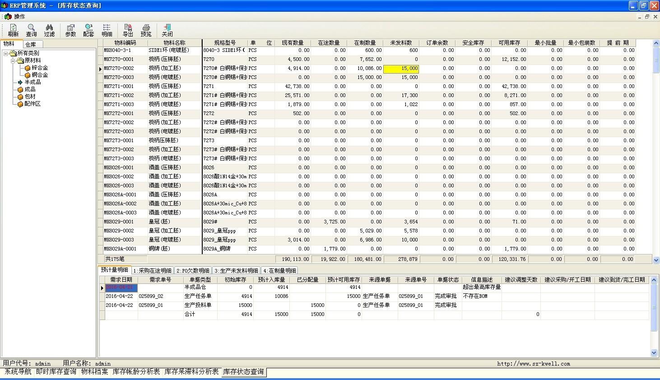
Task: Select 包材 category in tree
Action: (x=30, y=97)
